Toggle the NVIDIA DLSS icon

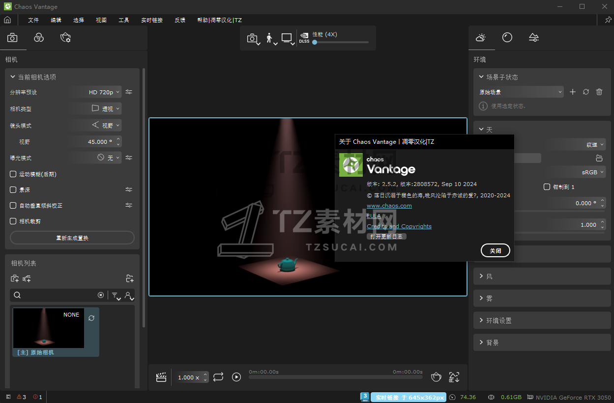(x=304, y=38)
